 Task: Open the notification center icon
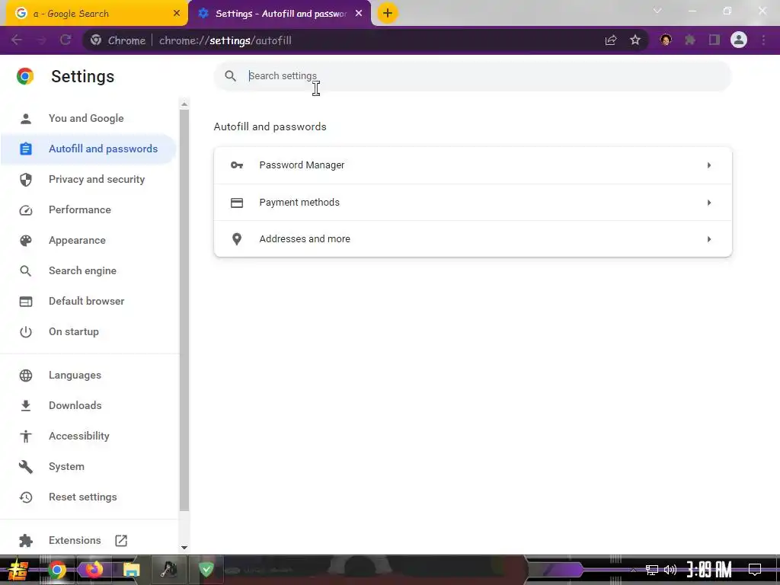click(755, 570)
